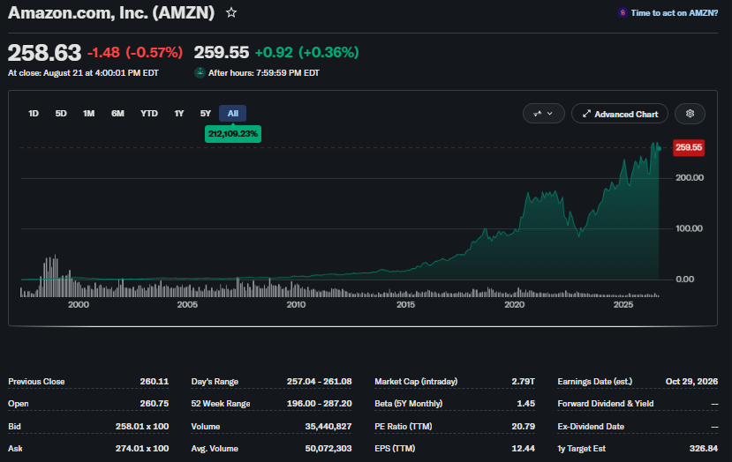This screenshot has height=462, width=732.
Task: Click the Ask value 274.01 x 100
Action: [x=142, y=449]
